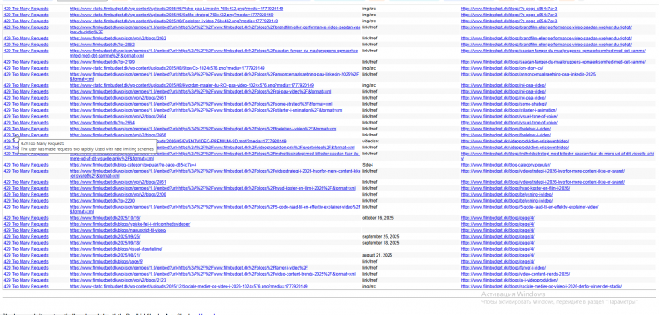
Task: Click the 429 status link beside /2025/10/16/
Action: click(26, 218)
